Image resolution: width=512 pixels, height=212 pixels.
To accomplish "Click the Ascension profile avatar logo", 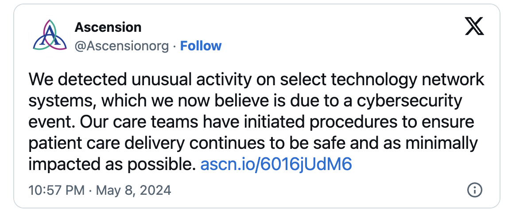I will click(50, 35).
